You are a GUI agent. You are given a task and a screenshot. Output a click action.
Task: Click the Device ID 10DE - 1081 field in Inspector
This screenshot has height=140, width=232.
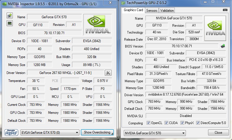tap(40, 41)
